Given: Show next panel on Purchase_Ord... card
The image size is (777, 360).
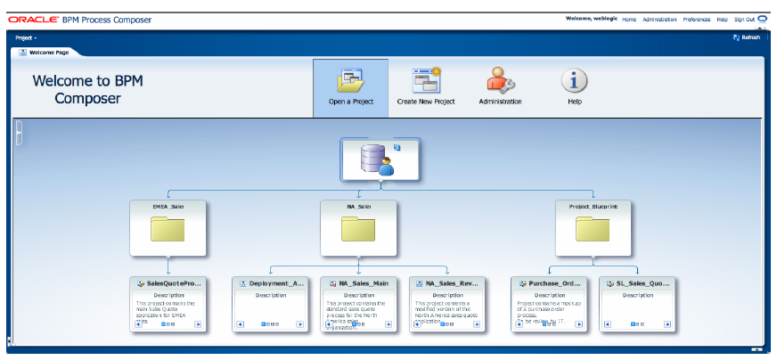Looking at the screenshot, I should click(578, 324).
